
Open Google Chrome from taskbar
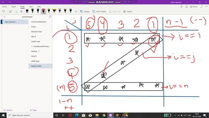click(x=104, y=115)
